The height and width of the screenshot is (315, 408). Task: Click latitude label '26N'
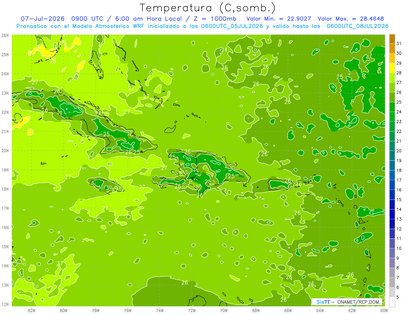point(5,35)
